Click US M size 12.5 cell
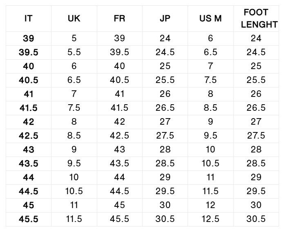 point(210,219)
